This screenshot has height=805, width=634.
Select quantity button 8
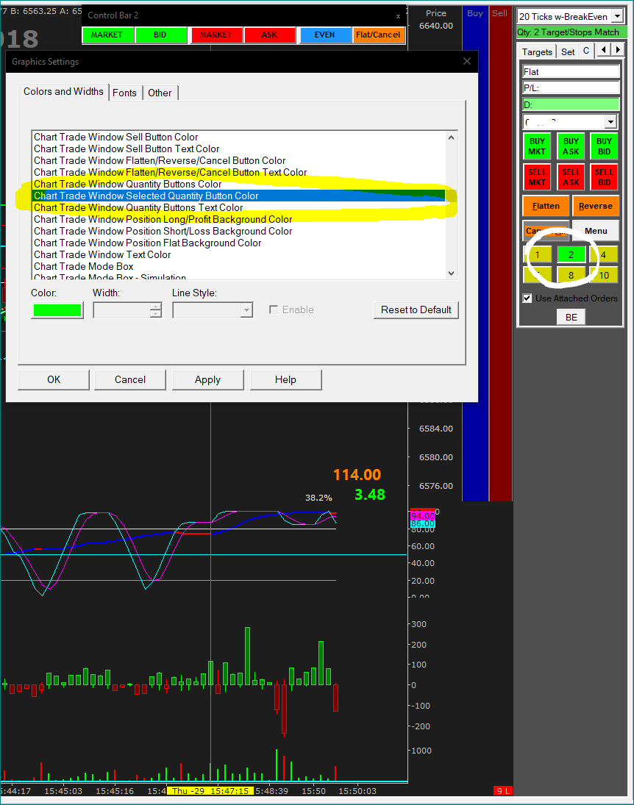[x=571, y=276]
